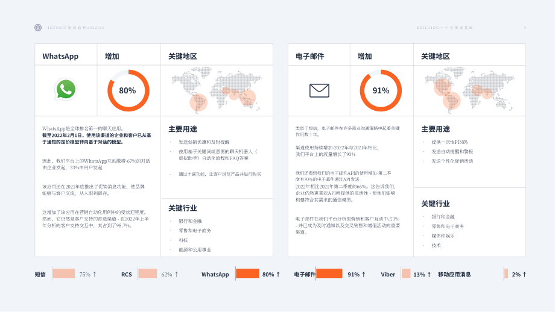Click the 短信 label in footer

pyautogui.click(x=40, y=275)
